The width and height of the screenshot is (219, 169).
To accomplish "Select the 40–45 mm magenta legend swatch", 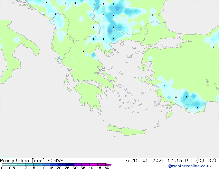I will [94, 165].
